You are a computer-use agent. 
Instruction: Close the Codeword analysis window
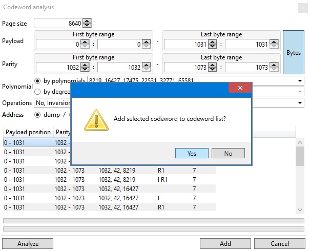tap(303, 8)
